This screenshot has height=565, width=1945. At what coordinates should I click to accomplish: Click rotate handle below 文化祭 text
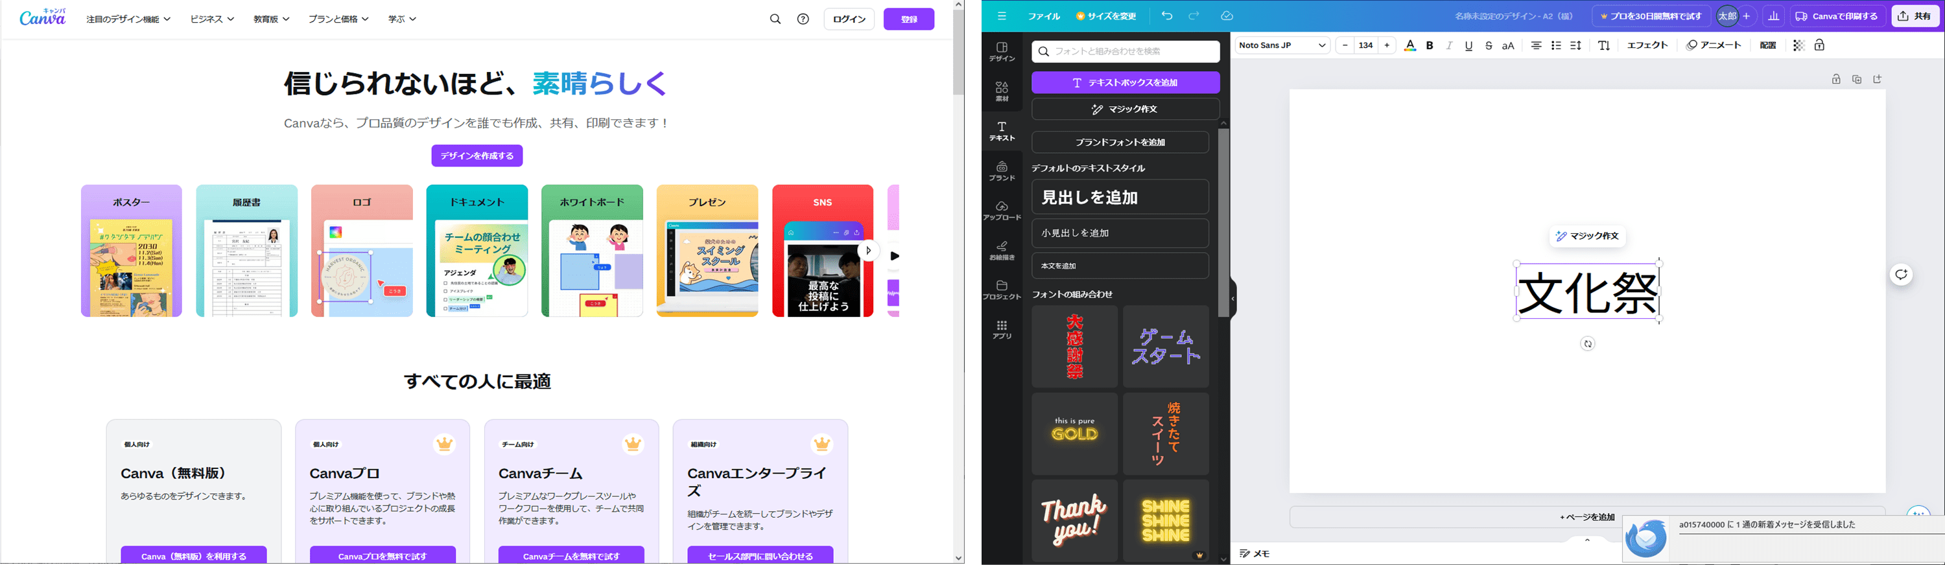point(1588,344)
